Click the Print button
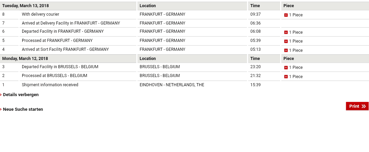Screen dimensions: 369x152 pyautogui.click(x=357, y=106)
